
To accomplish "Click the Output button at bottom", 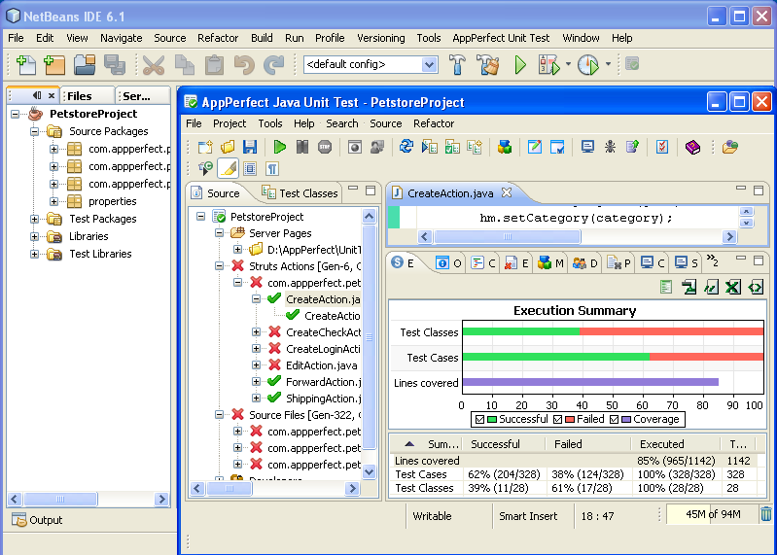I will pos(38,520).
